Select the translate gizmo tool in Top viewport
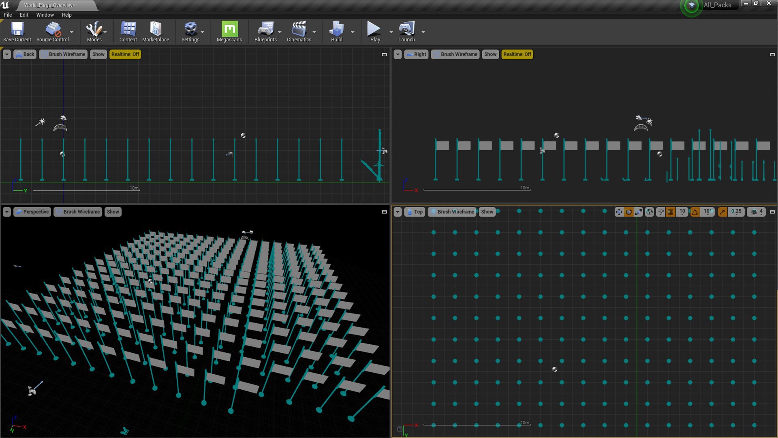778x438 pixels. click(x=619, y=212)
